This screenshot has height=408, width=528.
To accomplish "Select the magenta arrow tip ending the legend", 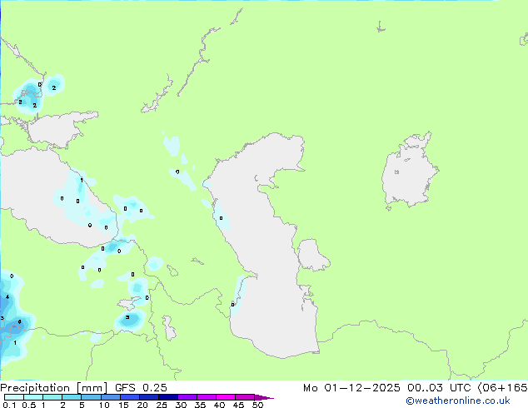I will (x=268, y=397).
